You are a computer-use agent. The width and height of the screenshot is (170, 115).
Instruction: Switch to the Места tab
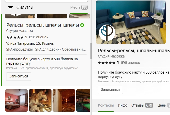[79, 7]
